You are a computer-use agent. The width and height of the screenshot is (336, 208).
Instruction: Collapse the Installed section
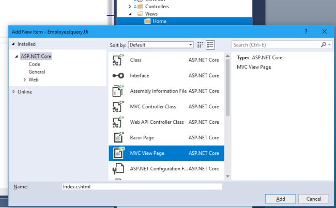[x=13, y=44]
